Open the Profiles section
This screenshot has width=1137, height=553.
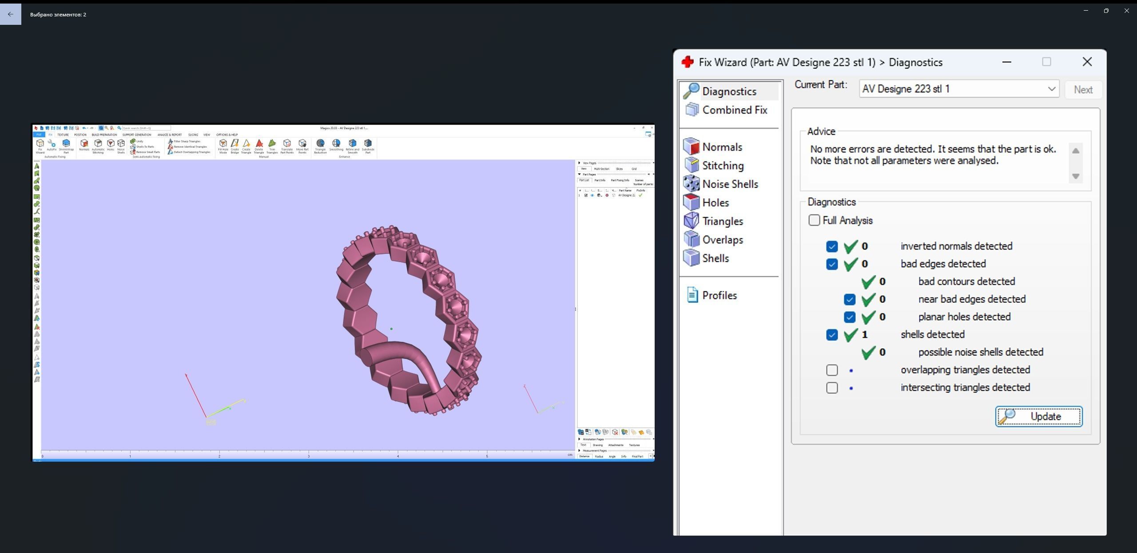pos(719,295)
